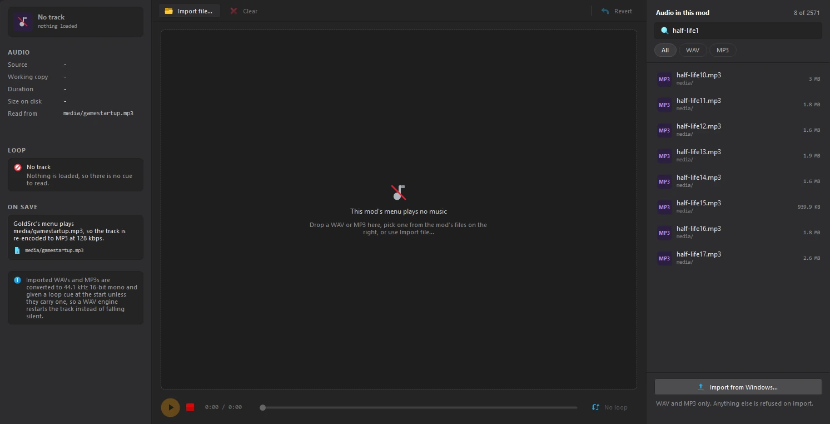Click the blue info icon
Image resolution: width=830 pixels, height=424 pixels.
(x=18, y=280)
